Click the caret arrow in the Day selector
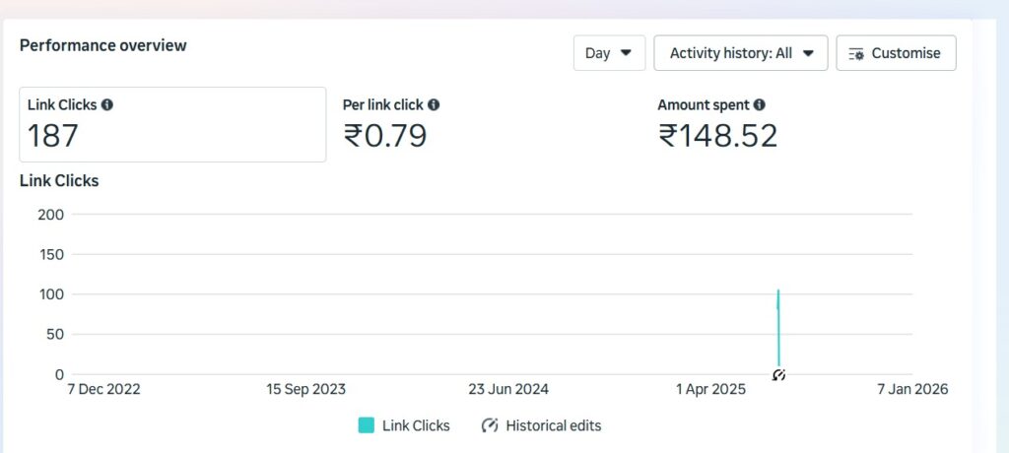The image size is (1009, 453). coord(626,53)
